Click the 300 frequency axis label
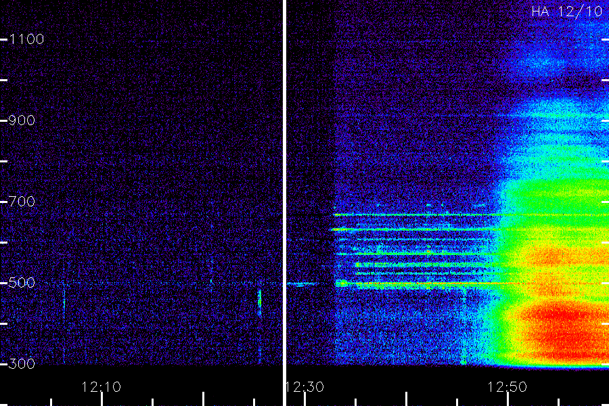 point(22,363)
